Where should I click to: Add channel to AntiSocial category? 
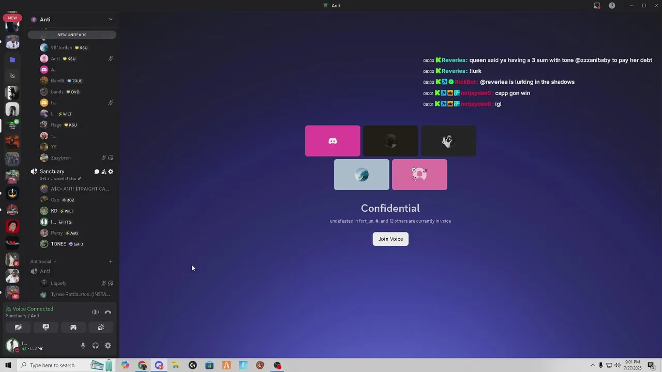(x=110, y=261)
